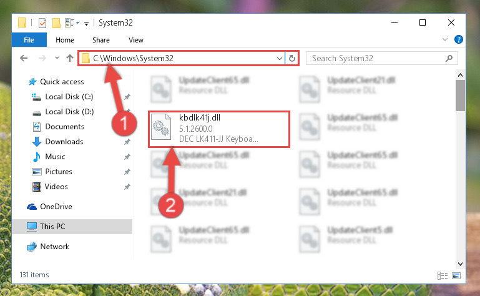This screenshot has width=480, height=296.
Task: Switch to large icons view layout
Action: tap(456, 275)
